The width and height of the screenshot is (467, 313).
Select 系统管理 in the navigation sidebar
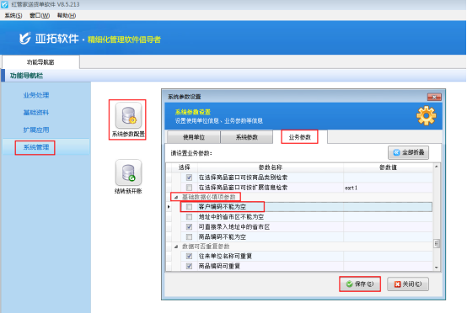35,147
